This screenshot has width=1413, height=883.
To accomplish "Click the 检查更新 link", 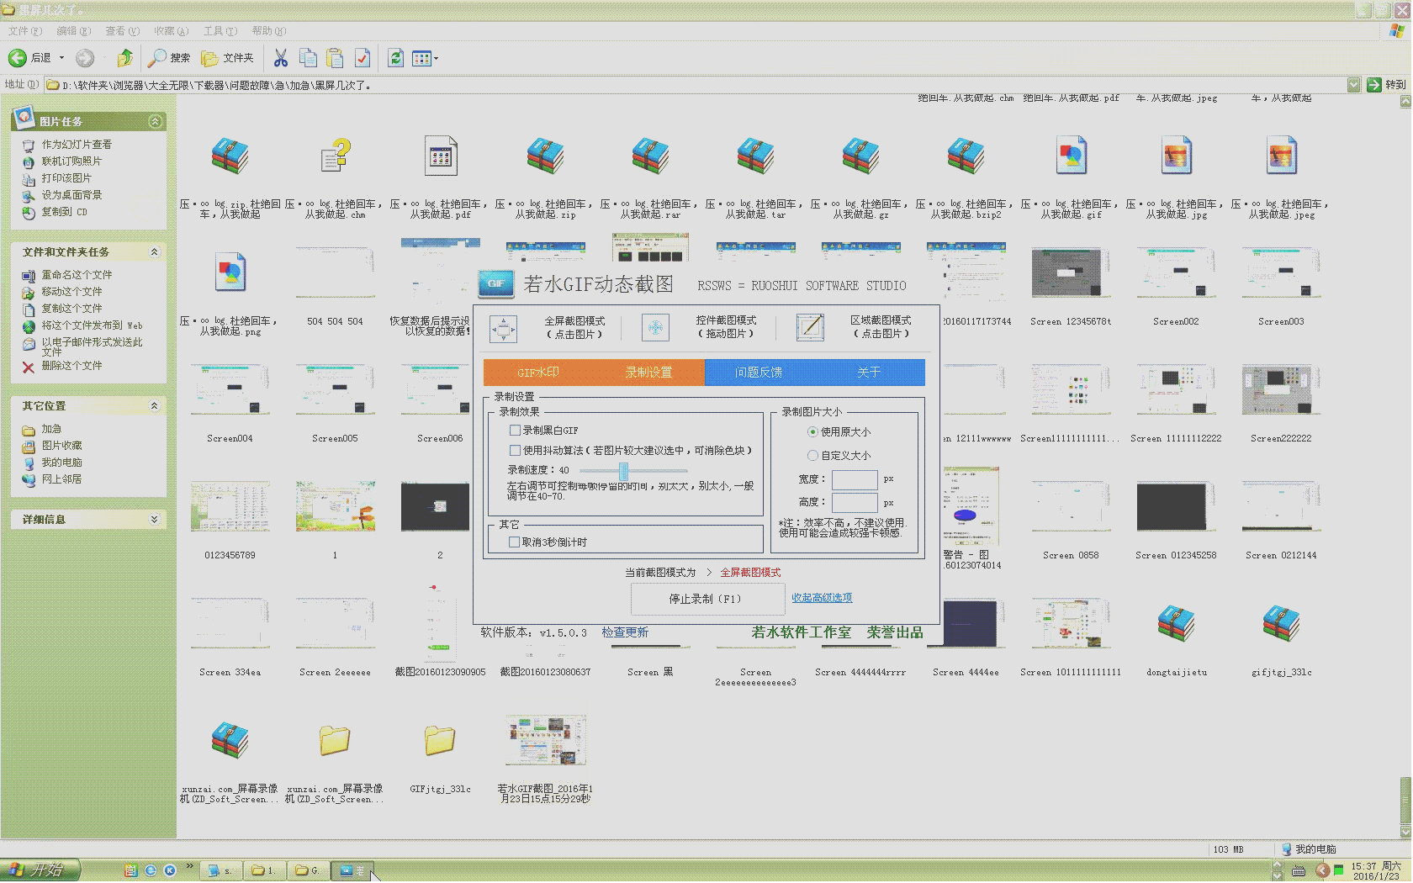I will [x=624, y=632].
